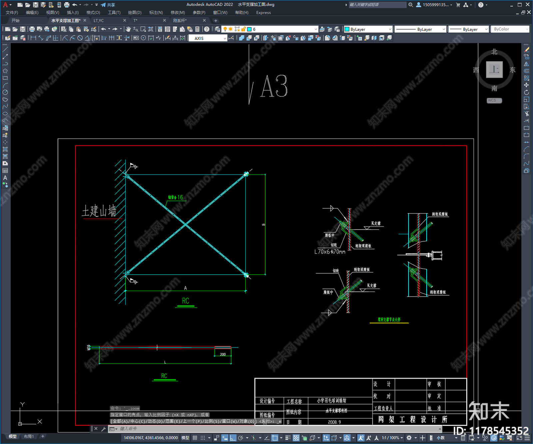Select the Rectangle draw tool
Image resolution: width=533 pixels, height=444 pixels.
[5, 78]
